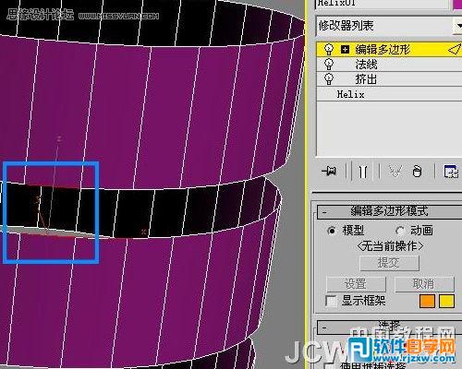Select 模型 radio button
462x369 pixels.
coord(332,231)
